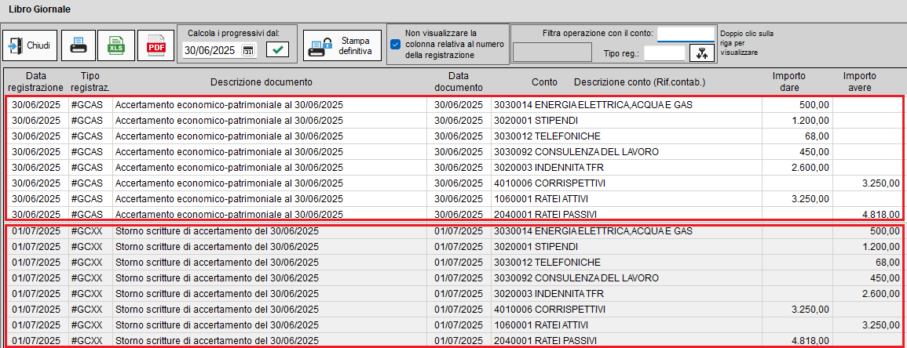907x348 pixels.
Task: Toggle hide registration number column checkbox
Action: (x=396, y=45)
